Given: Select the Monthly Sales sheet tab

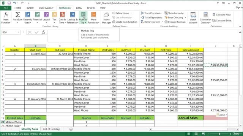Looking at the screenshot, I should 30,129.
